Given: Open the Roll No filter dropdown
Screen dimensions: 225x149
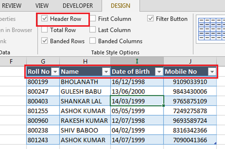Looking at the screenshot, I should (55, 72).
